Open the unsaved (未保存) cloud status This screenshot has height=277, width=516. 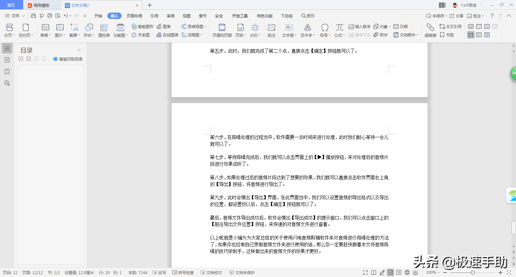pos(436,16)
